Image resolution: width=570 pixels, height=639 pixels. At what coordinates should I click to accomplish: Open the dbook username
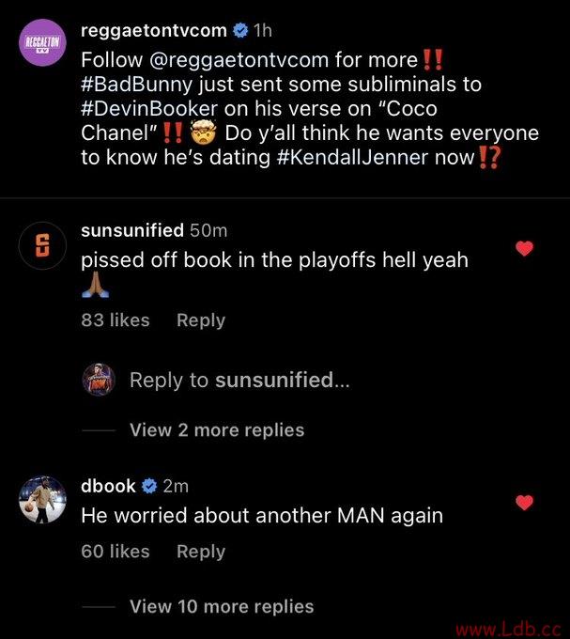tap(108, 486)
